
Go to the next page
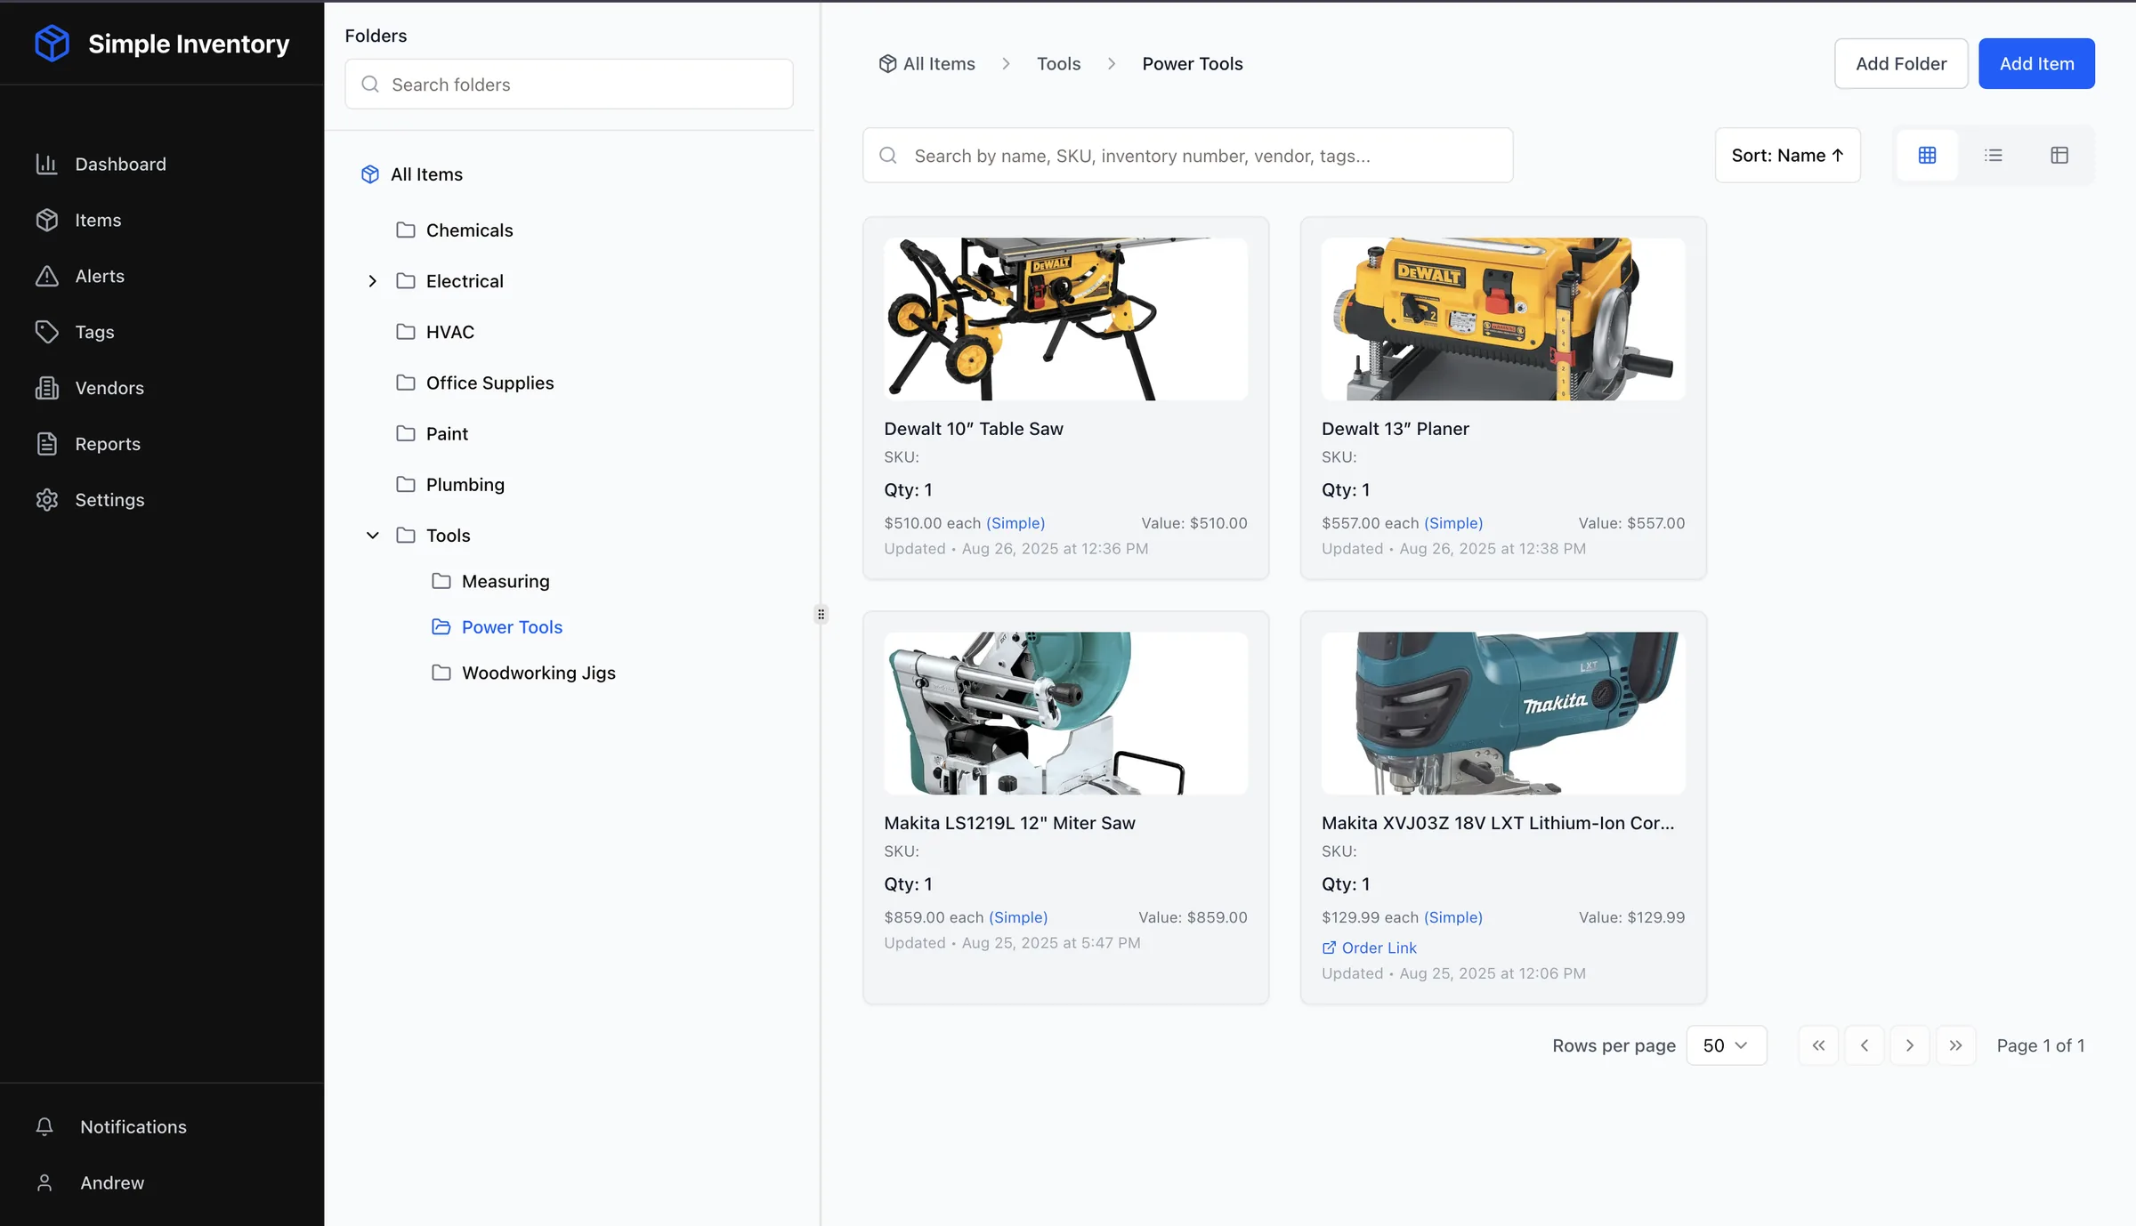pyautogui.click(x=1910, y=1045)
